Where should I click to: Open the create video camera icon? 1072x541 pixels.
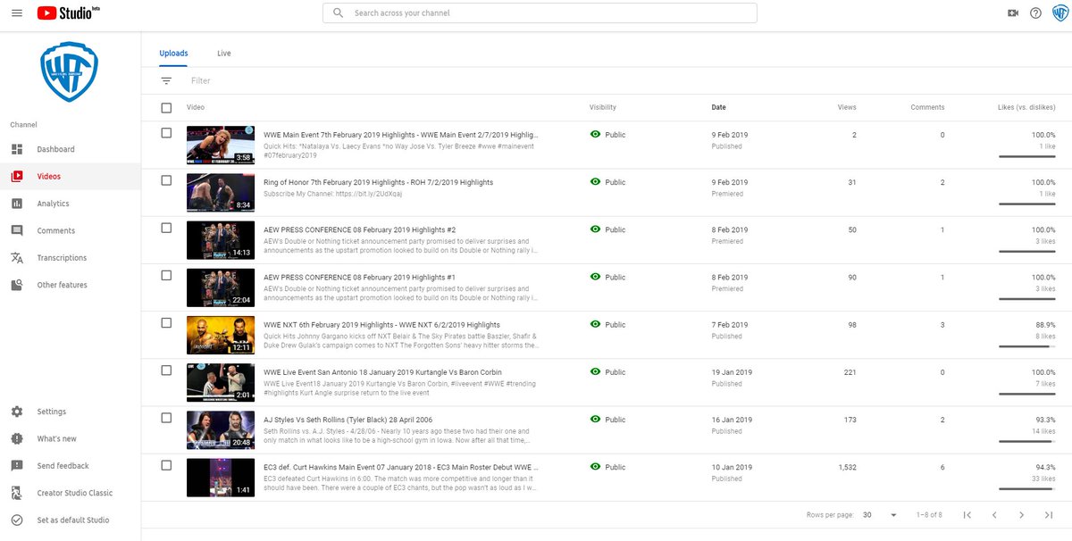coord(1012,13)
